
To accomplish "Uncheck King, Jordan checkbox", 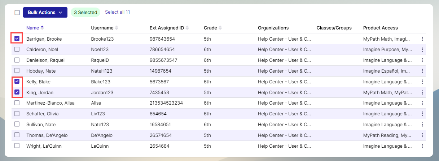I will pos(17,92).
